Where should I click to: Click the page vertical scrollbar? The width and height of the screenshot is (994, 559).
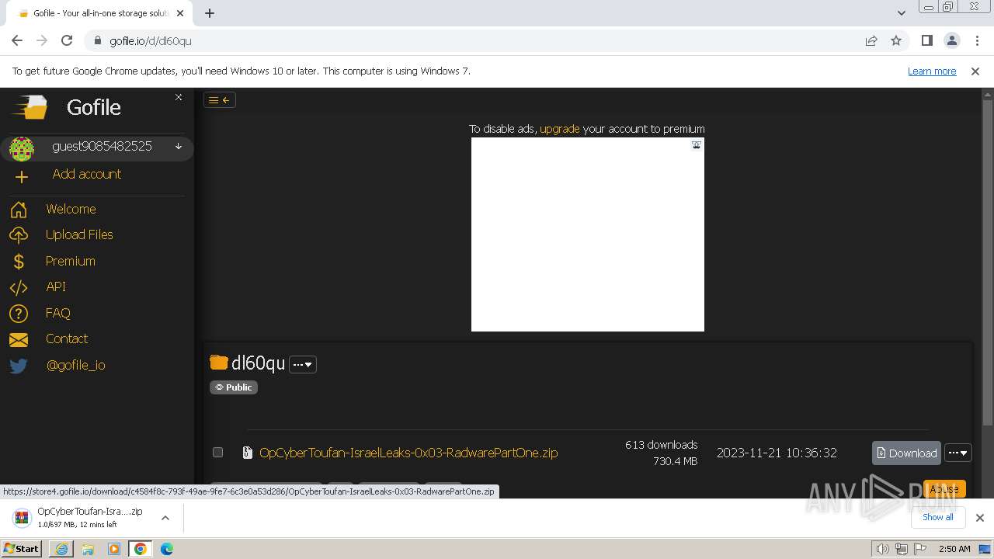click(x=988, y=264)
